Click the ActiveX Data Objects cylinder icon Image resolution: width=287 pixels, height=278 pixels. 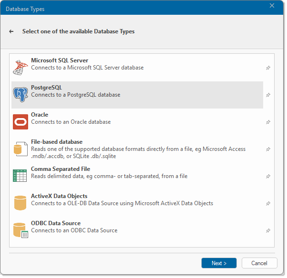click(20, 203)
